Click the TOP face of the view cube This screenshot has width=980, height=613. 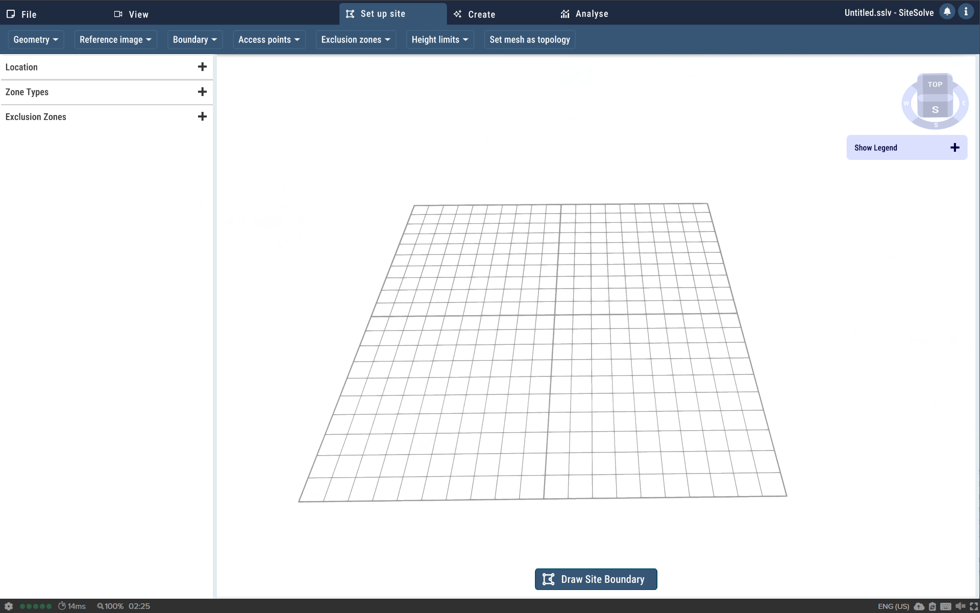tap(935, 84)
